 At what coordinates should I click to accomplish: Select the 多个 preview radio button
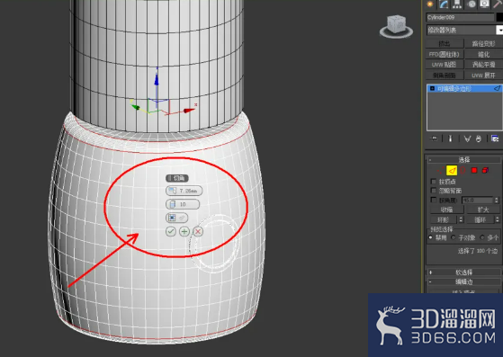pyautogui.click(x=482, y=237)
